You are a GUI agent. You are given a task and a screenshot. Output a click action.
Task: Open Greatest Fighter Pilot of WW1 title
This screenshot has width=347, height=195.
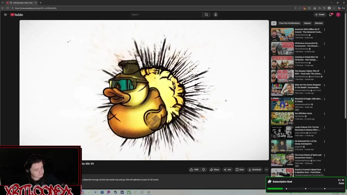point(308,72)
